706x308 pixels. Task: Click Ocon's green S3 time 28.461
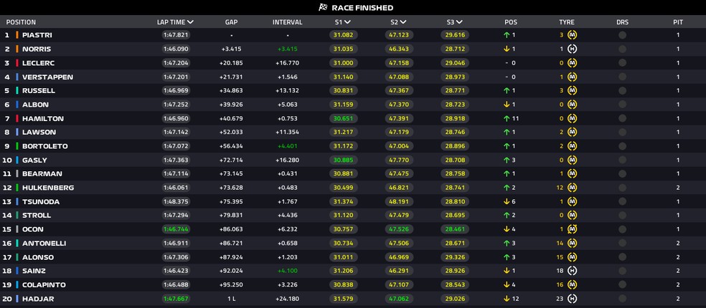tap(455, 229)
